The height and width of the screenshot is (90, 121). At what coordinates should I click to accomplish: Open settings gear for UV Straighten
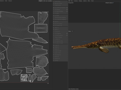(x=67, y=33)
